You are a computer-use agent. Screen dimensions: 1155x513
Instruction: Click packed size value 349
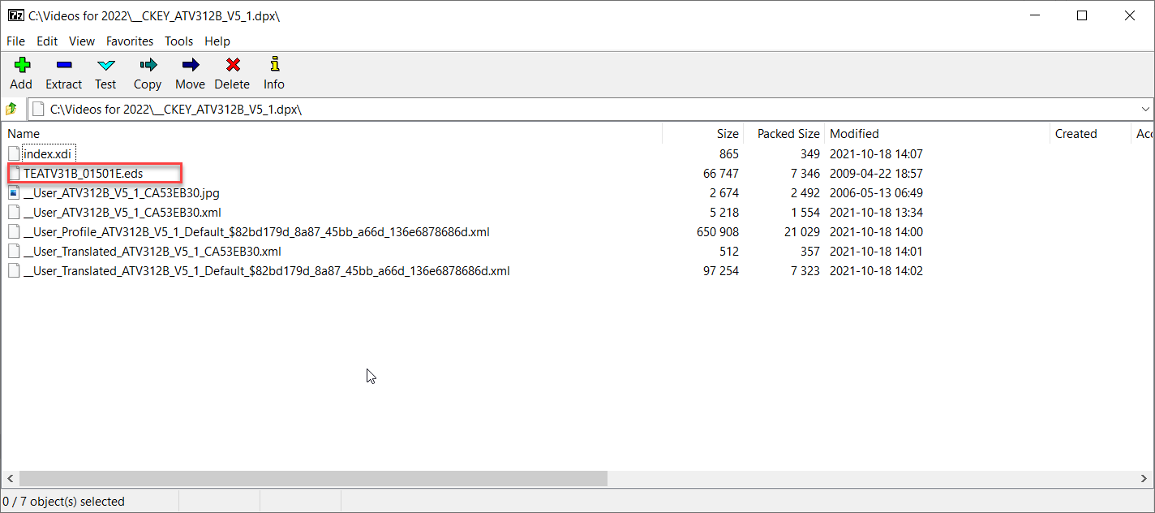coord(809,154)
